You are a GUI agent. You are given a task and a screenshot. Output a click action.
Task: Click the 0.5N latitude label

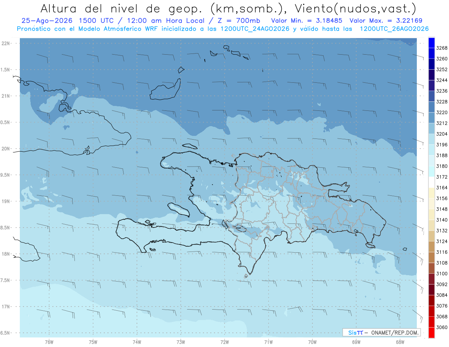click(5, 122)
